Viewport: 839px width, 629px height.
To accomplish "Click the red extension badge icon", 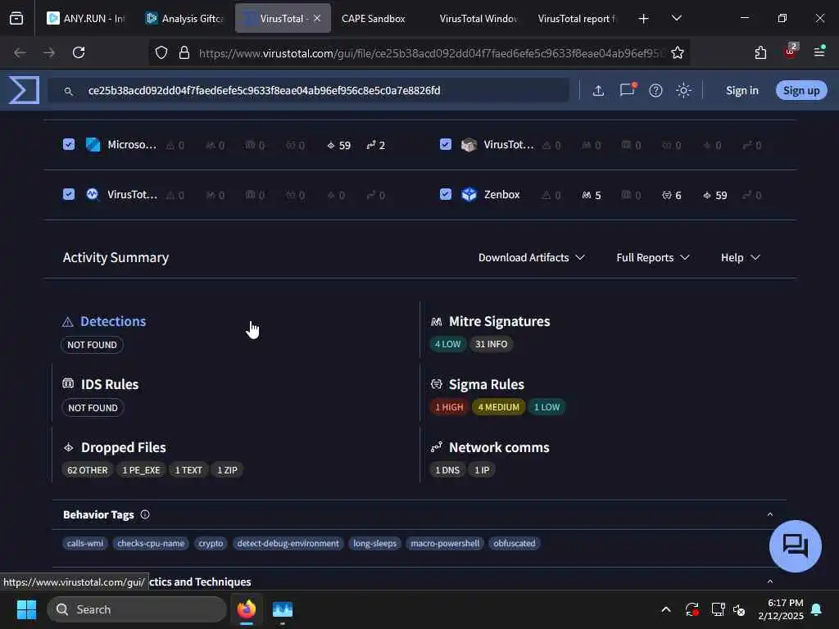I will coord(791,51).
